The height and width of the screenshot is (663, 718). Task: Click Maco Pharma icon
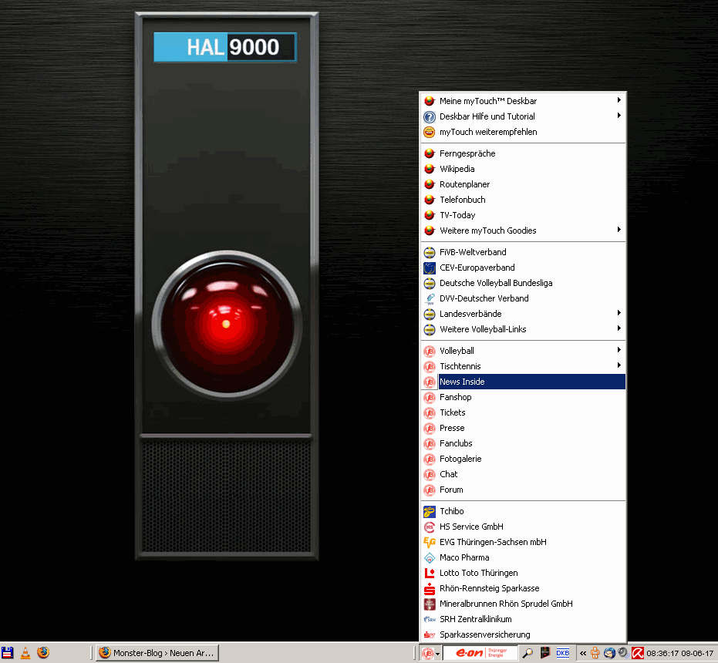coord(429,557)
